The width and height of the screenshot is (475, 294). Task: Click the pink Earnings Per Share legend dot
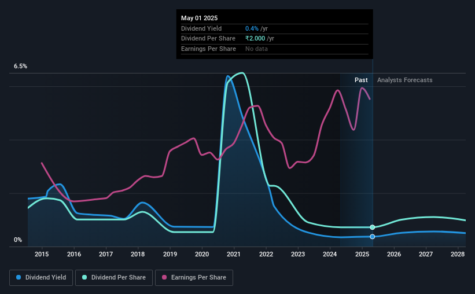click(x=164, y=277)
